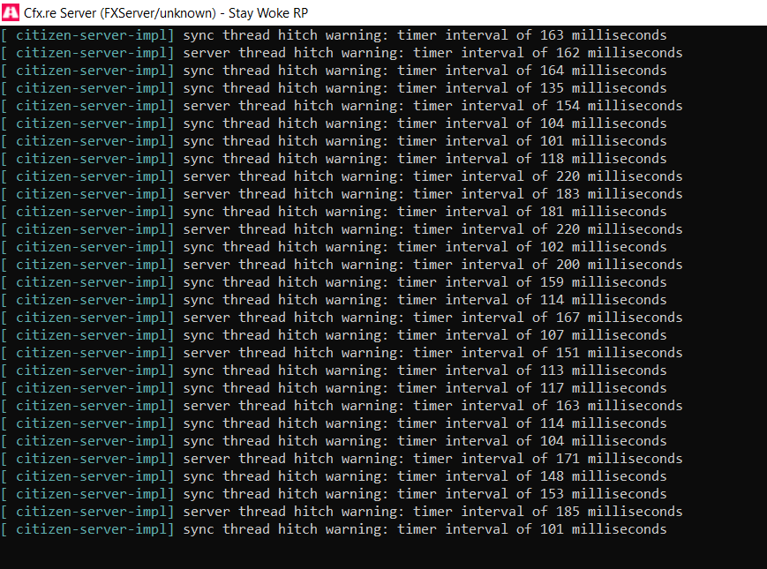Select the sync thread warning of 148 milliseconds
The width and height of the screenshot is (767, 569).
tap(334, 476)
